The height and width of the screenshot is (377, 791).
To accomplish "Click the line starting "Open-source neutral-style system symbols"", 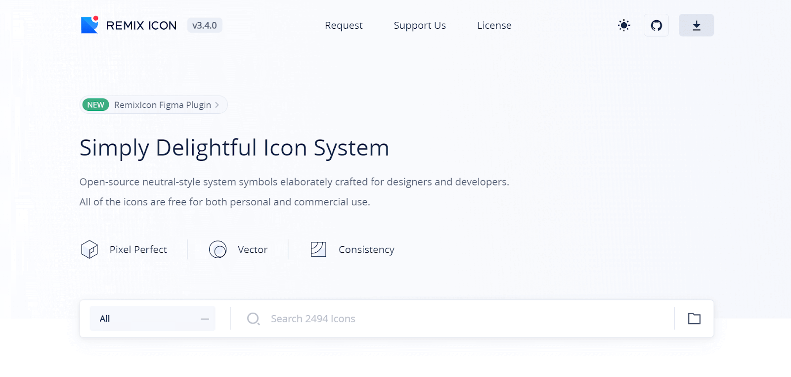I will click(294, 182).
